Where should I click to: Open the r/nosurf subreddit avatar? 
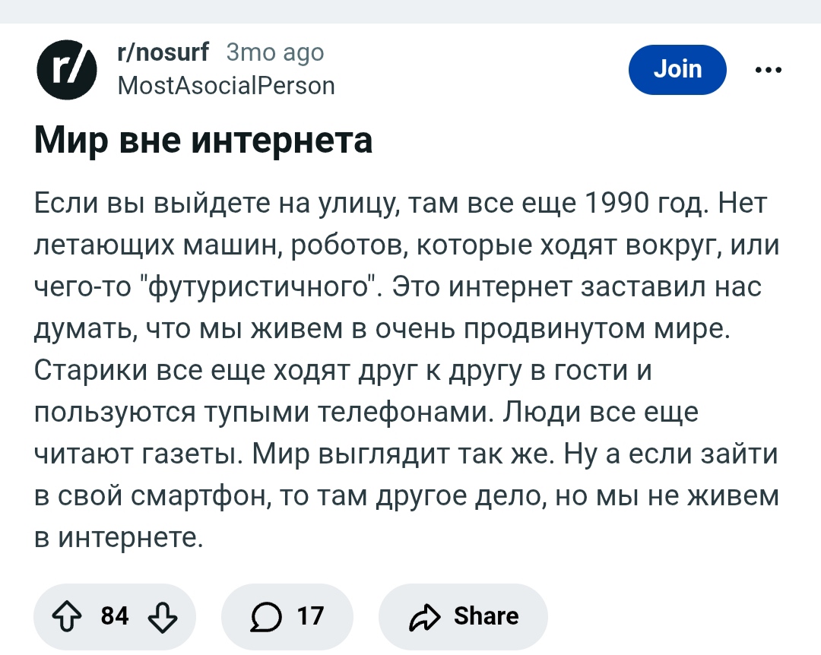[x=67, y=70]
